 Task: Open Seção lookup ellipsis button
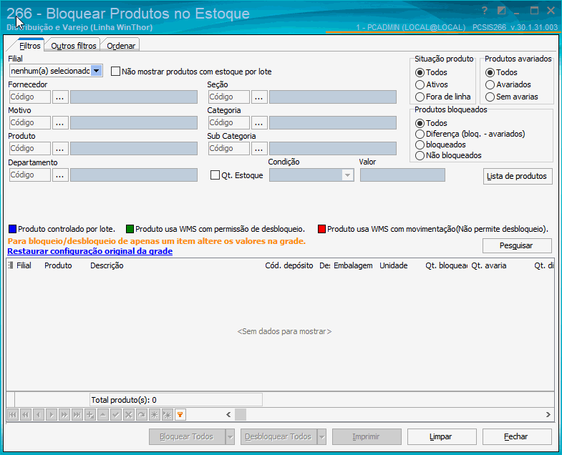[259, 97]
